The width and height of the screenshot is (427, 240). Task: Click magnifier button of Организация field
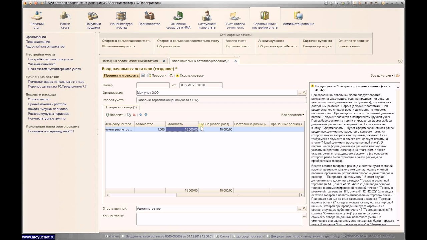pyautogui.click(x=304, y=93)
